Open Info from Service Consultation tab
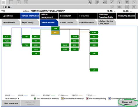Image resolution: width=138 pixels, height=107 pixels. tap(107, 23)
